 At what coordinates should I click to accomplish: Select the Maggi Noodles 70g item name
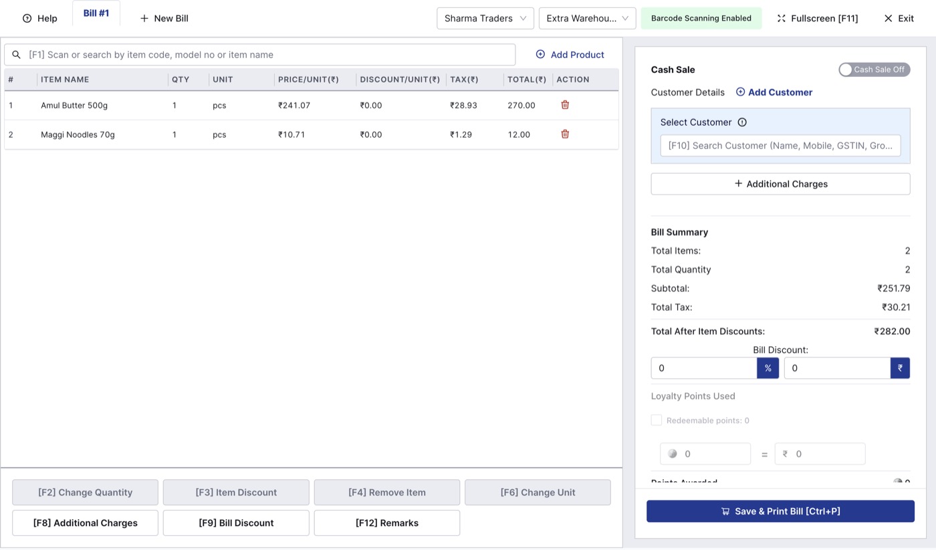pyautogui.click(x=78, y=135)
